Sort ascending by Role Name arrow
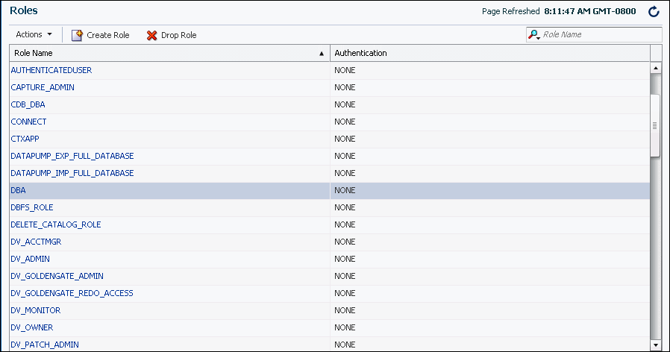 click(322, 54)
